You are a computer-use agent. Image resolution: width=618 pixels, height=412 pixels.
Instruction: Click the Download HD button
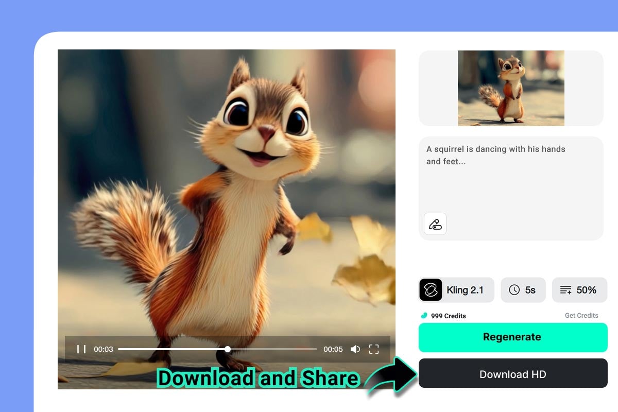pyautogui.click(x=513, y=373)
